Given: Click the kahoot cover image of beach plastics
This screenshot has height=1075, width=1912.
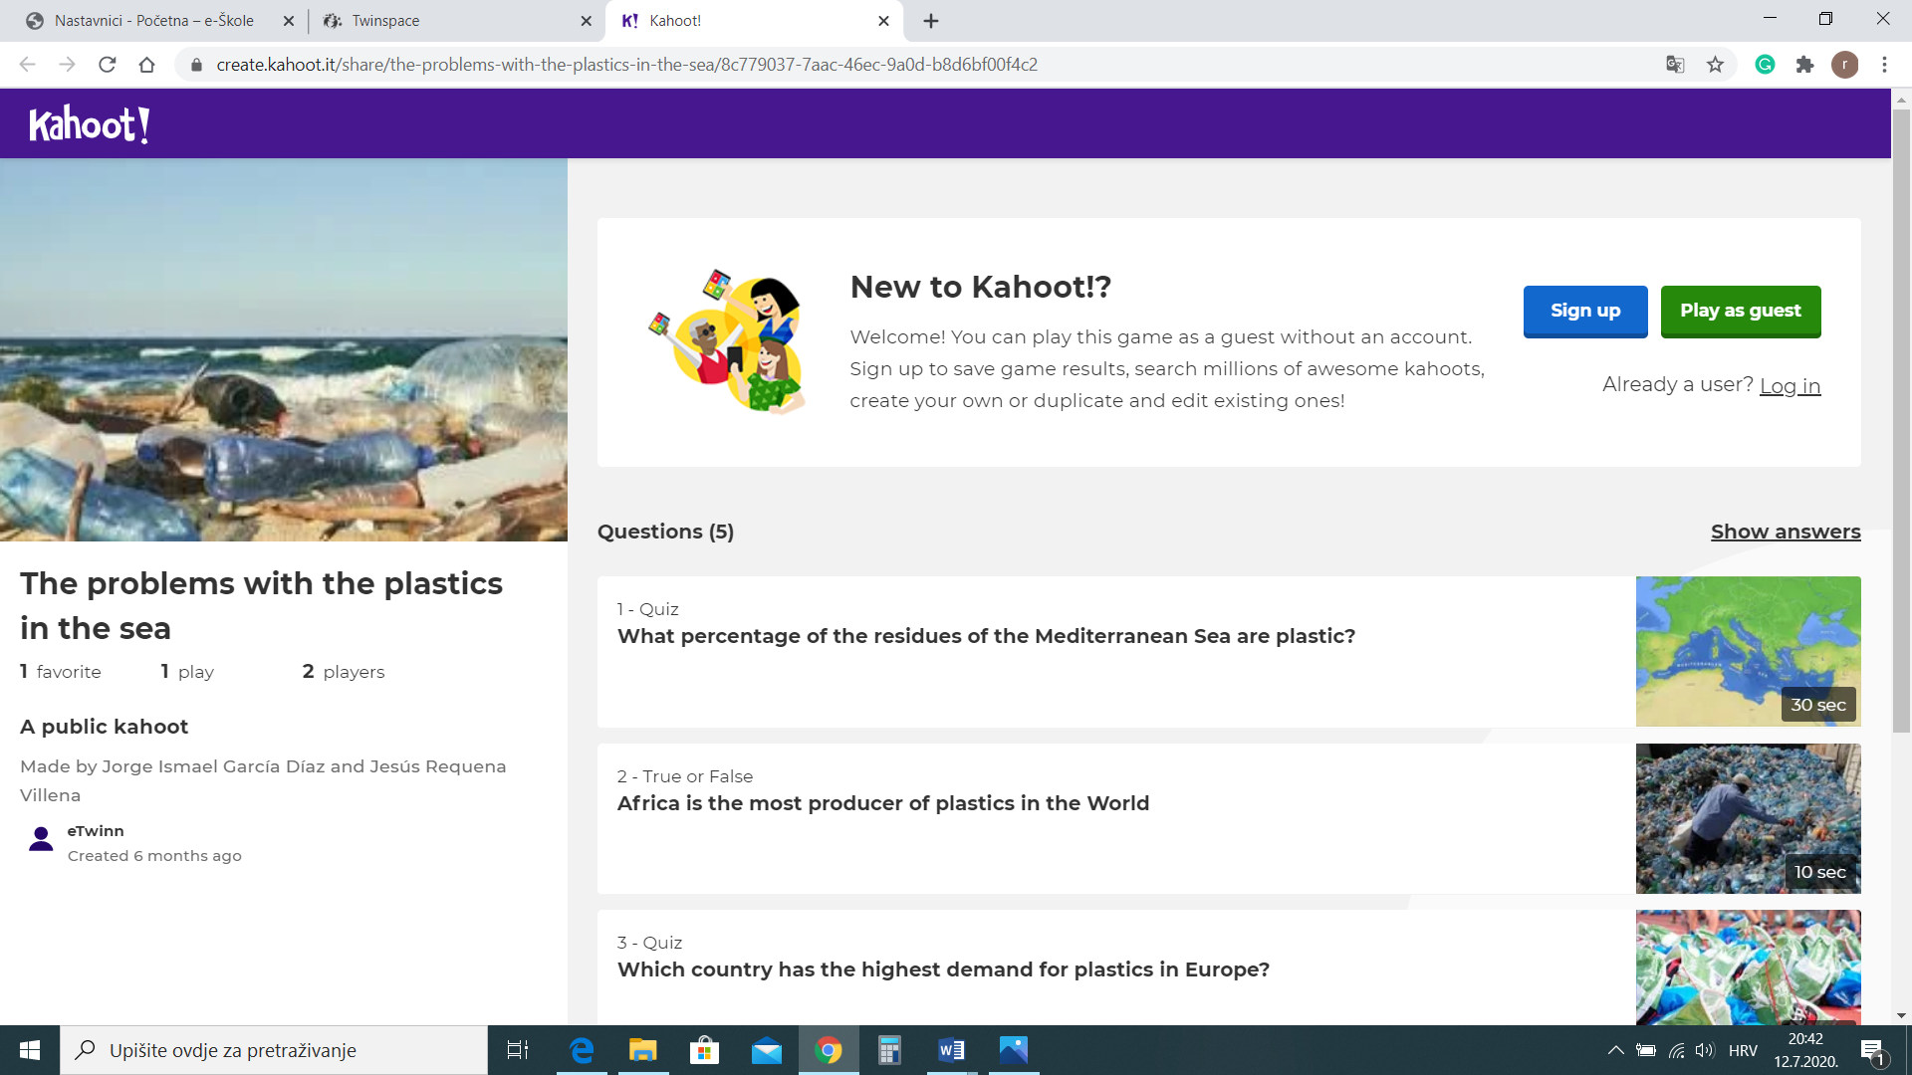Looking at the screenshot, I should point(284,350).
